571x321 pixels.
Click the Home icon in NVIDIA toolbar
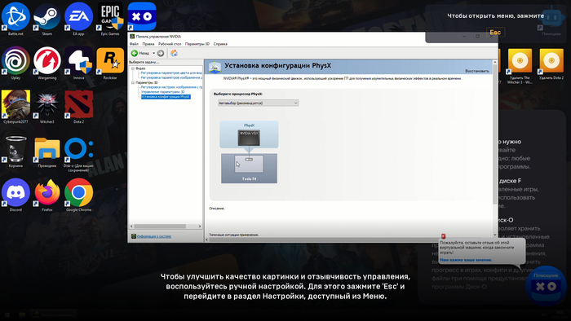click(x=174, y=53)
